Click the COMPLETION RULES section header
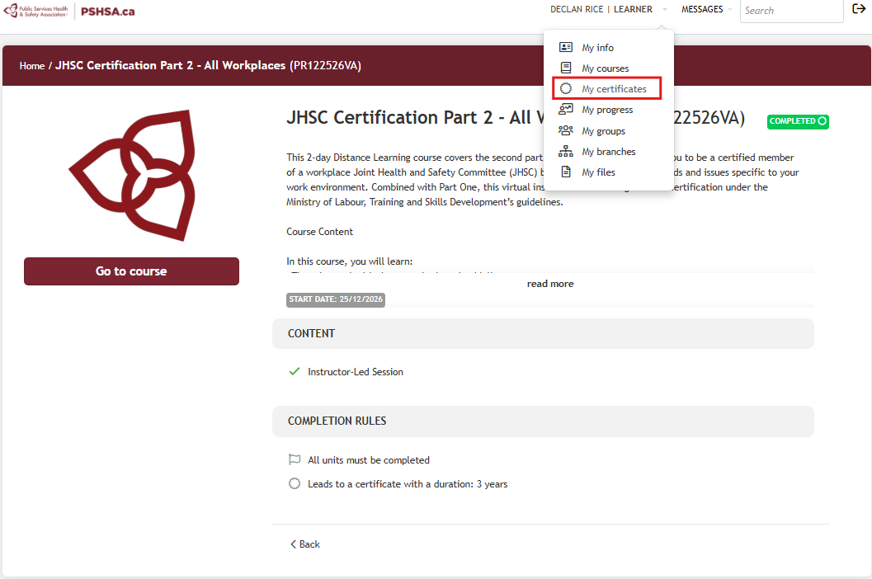This screenshot has width=872, height=579. tap(543, 421)
